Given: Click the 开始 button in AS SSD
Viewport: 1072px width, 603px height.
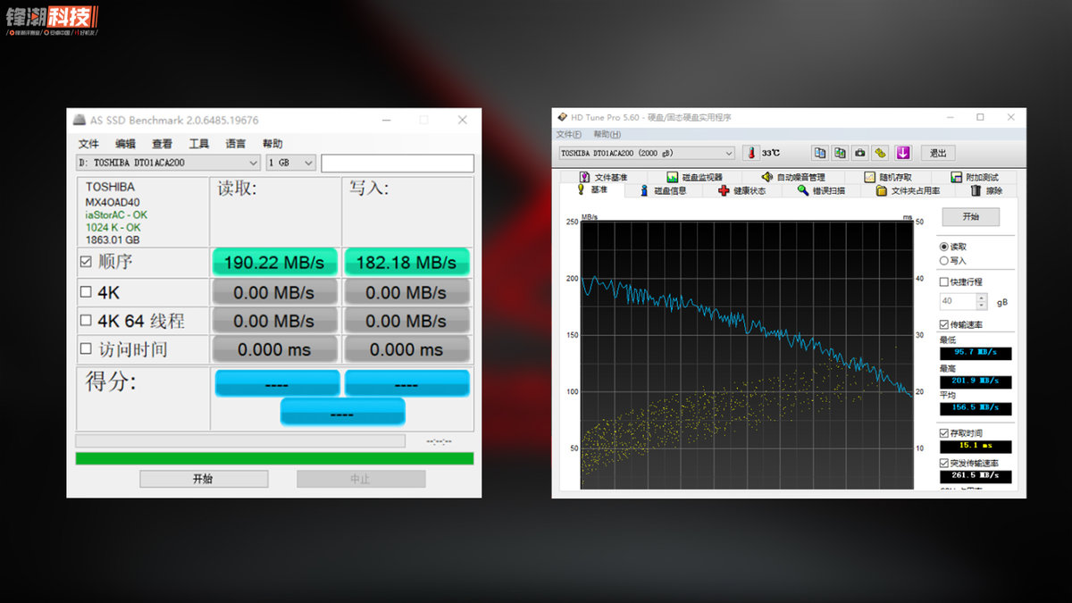Looking at the screenshot, I should 203,479.
